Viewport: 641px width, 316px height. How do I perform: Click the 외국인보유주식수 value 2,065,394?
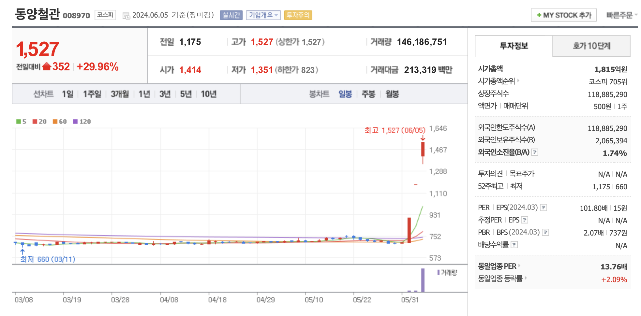(611, 141)
